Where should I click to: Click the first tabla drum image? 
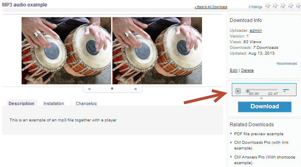[x=66, y=51]
